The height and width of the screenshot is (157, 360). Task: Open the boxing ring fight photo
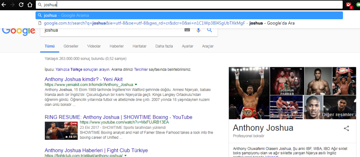click(x=286, y=107)
